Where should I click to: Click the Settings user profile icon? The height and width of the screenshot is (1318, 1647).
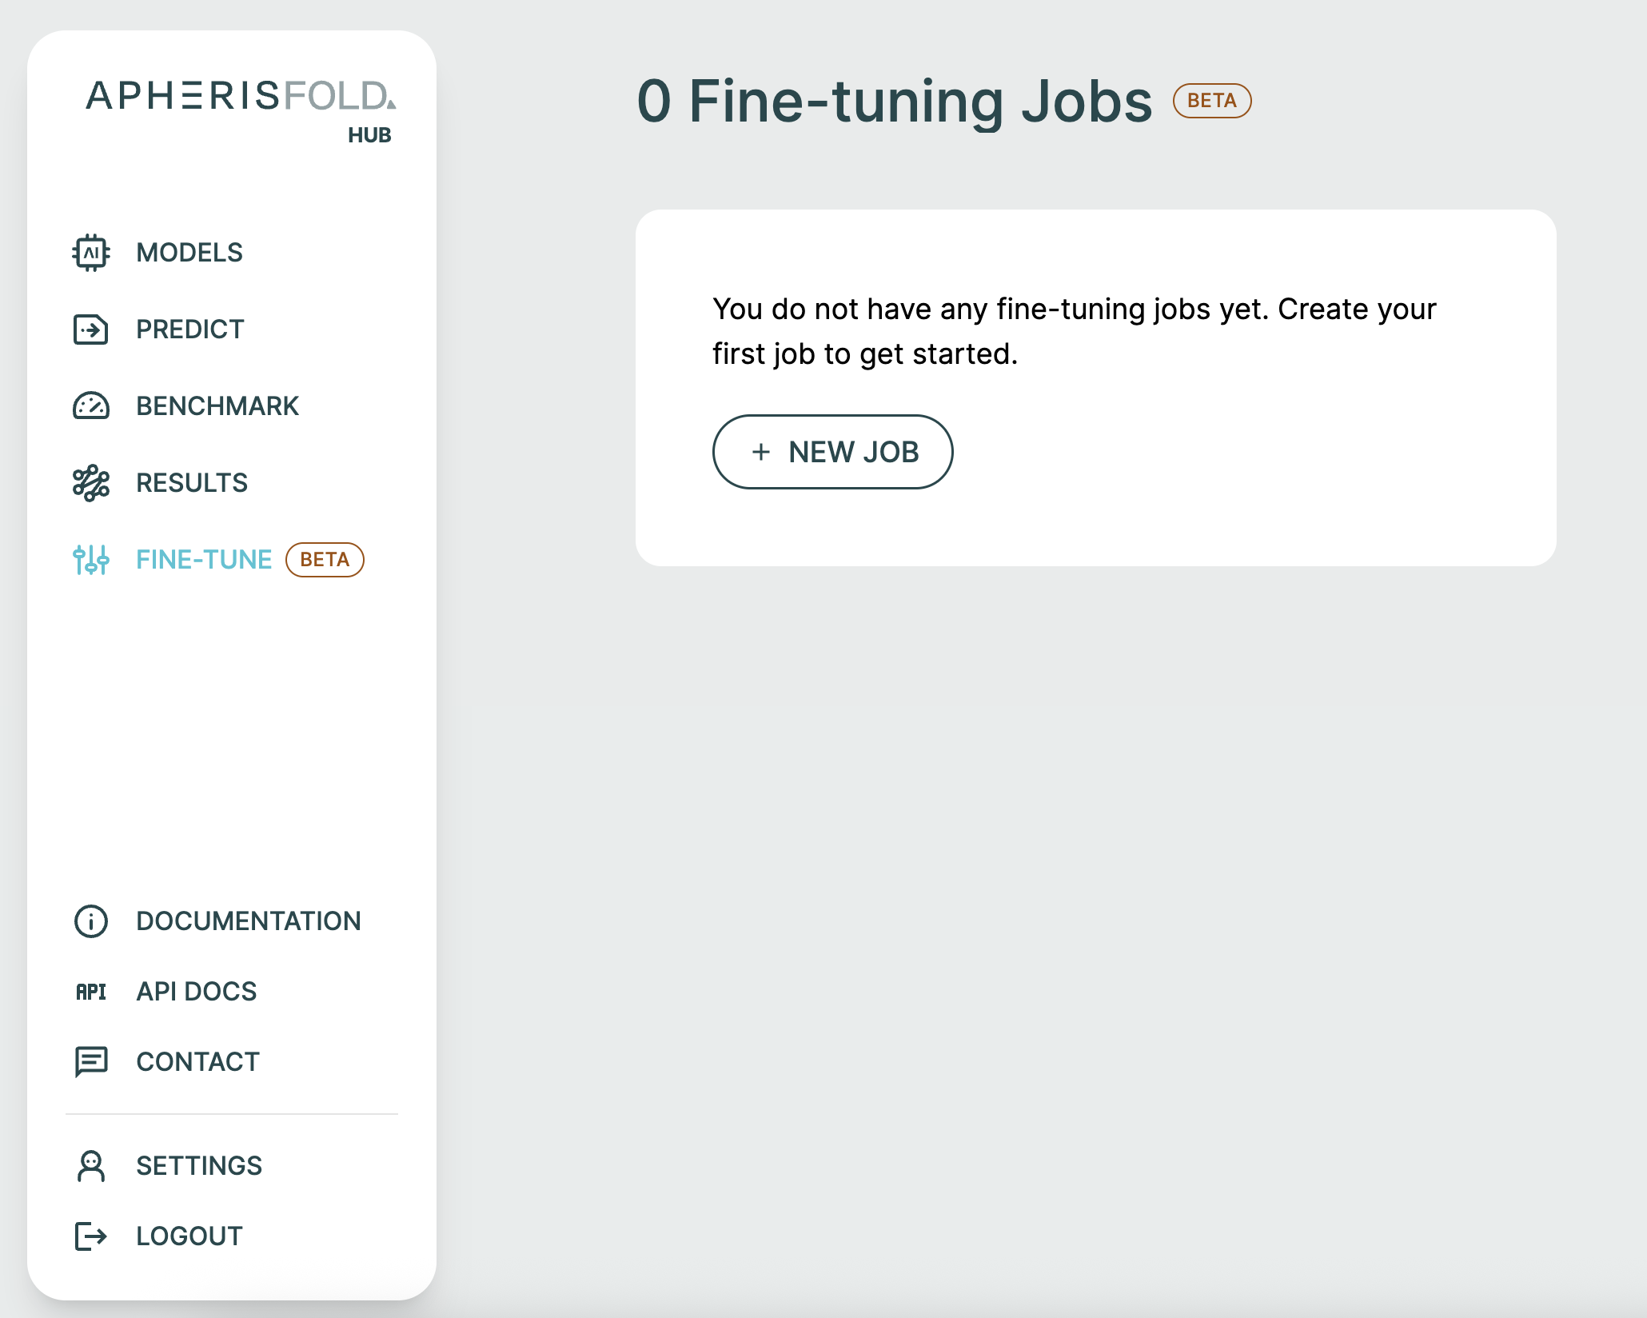[x=91, y=1166]
